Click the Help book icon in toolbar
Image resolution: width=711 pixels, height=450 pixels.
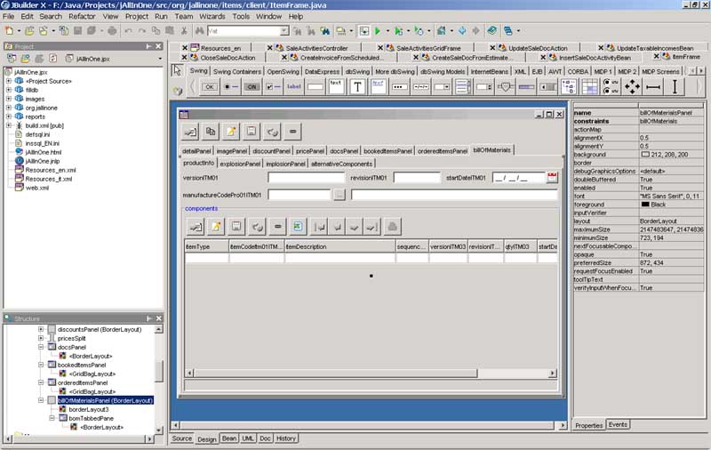(x=492, y=31)
